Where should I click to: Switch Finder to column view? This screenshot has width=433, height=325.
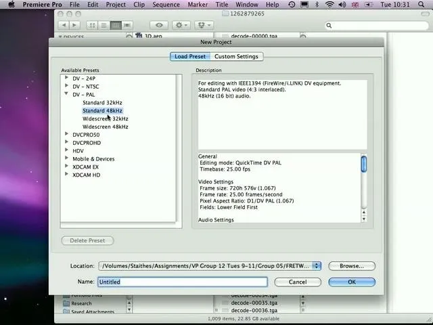(116, 26)
